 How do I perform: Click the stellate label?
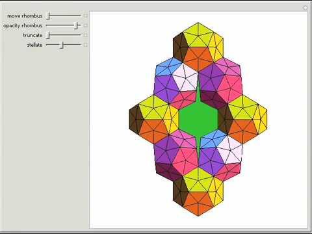(x=34, y=45)
